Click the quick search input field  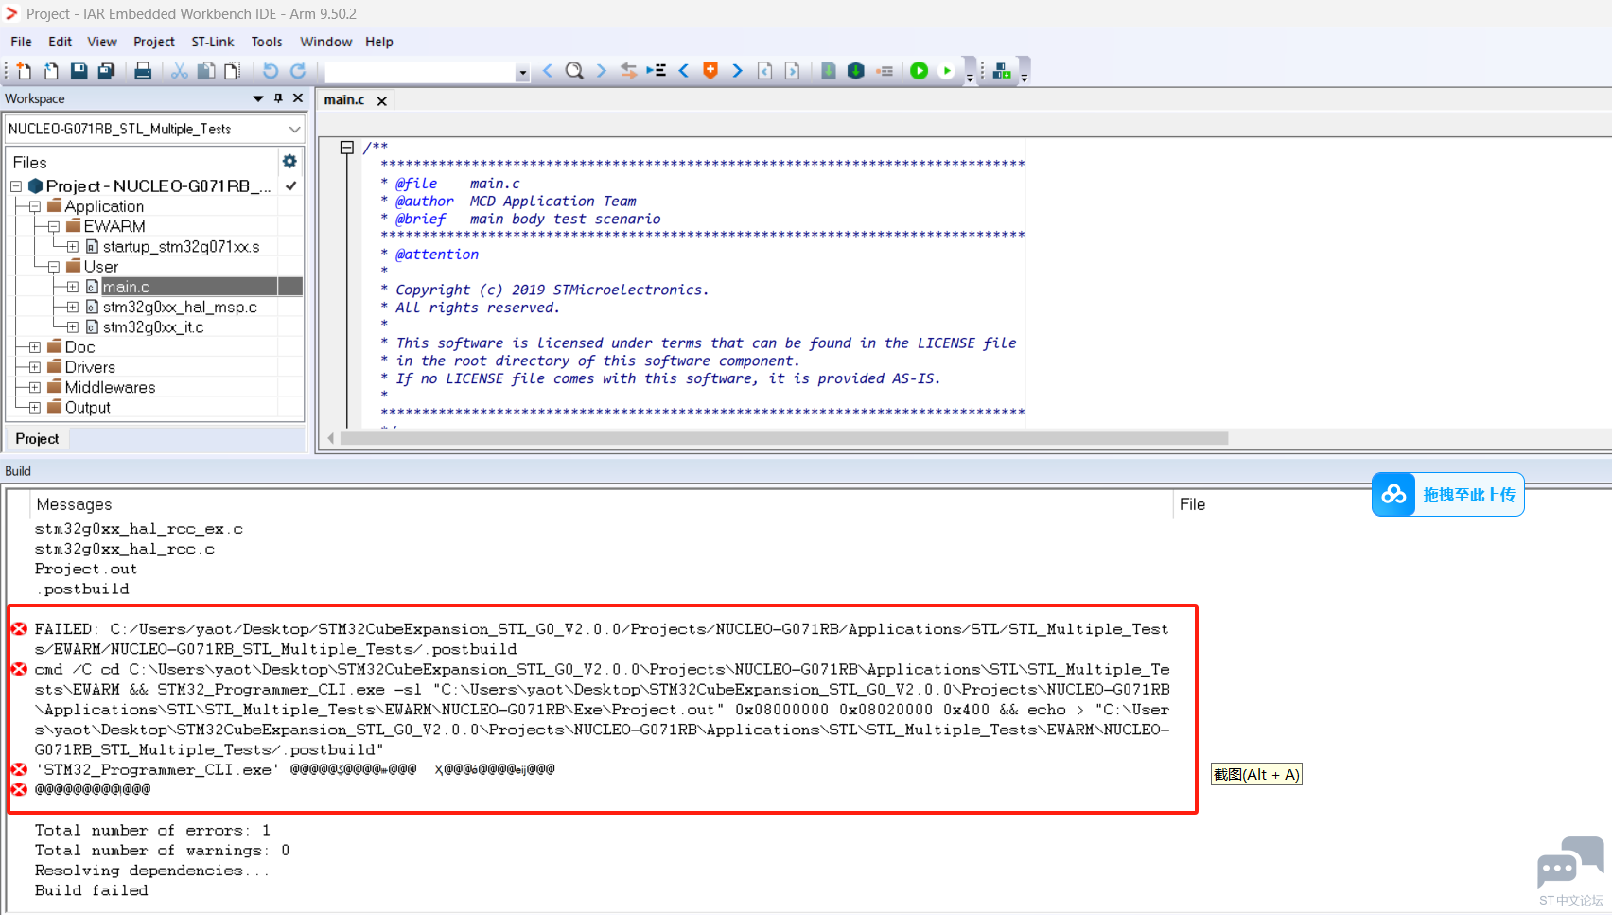tap(421, 72)
